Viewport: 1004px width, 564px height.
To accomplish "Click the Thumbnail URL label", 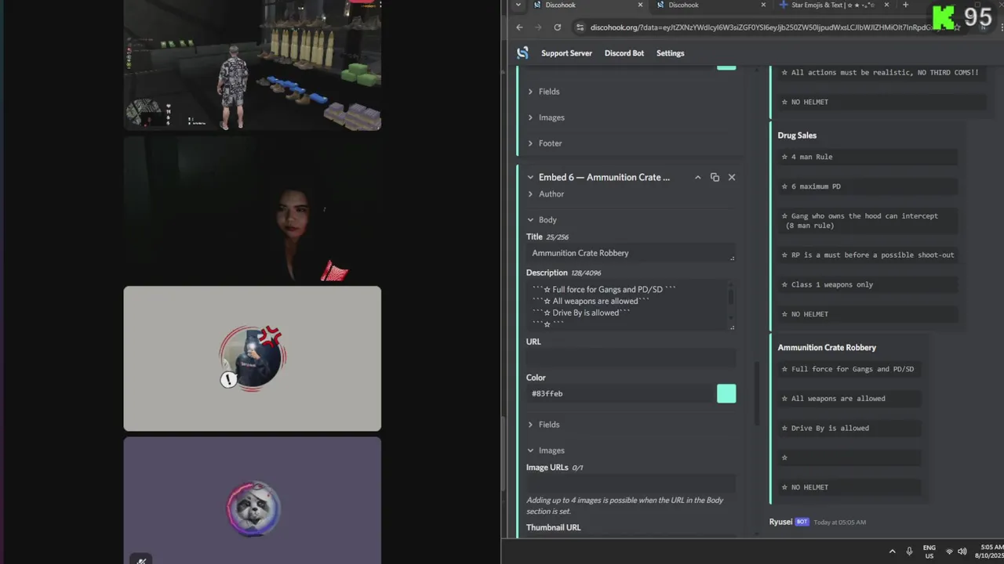I will point(554,528).
